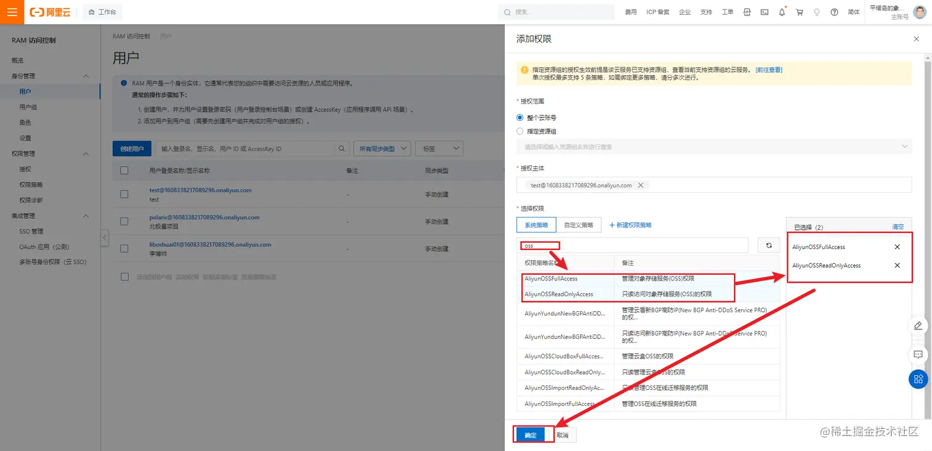Collapse the 权限管理 section
Image resolution: width=932 pixels, height=451 pixels.
point(86,153)
